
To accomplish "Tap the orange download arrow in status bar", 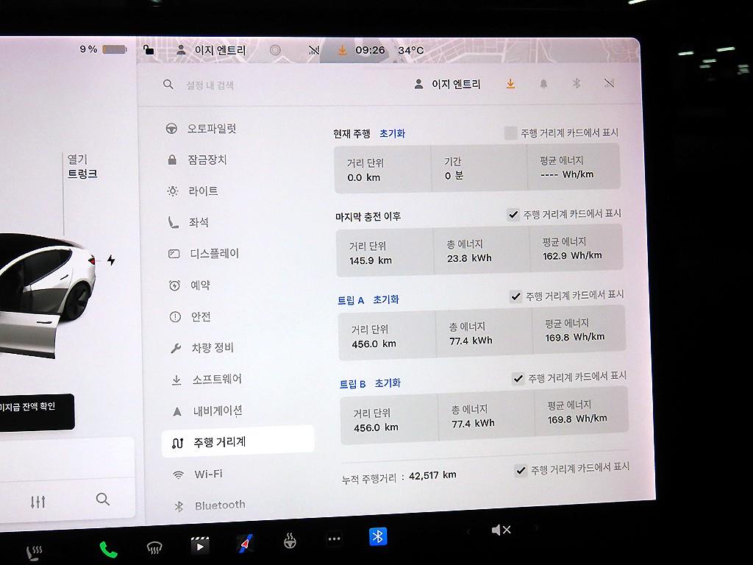I will click(342, 50).
